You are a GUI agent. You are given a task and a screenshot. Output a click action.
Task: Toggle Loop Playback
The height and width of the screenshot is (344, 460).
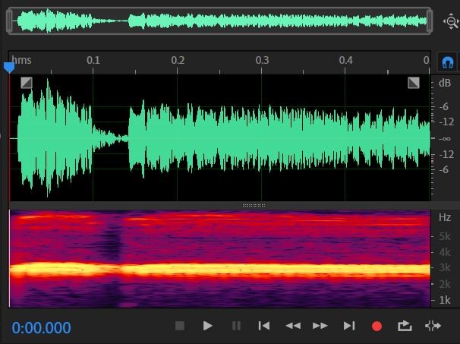click(405, 326)
